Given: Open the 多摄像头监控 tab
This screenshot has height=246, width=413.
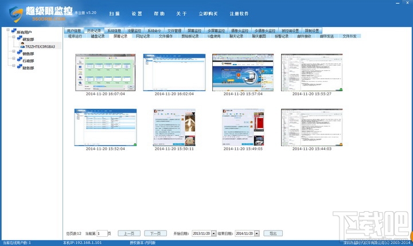Looking at the screenshot, I should 265,31.
